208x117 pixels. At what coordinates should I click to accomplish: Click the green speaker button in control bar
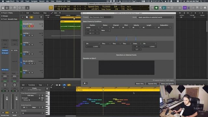point(156,8)
